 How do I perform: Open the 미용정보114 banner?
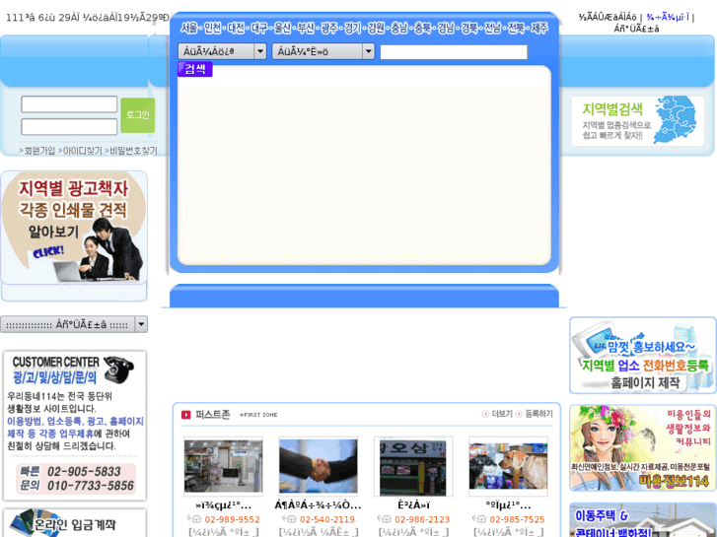point(643,447)
